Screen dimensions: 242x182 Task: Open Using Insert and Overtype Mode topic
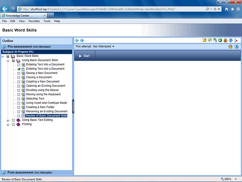[46, 103]
